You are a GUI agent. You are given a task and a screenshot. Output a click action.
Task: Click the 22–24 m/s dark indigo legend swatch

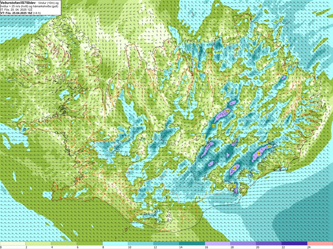coord(294,244)
